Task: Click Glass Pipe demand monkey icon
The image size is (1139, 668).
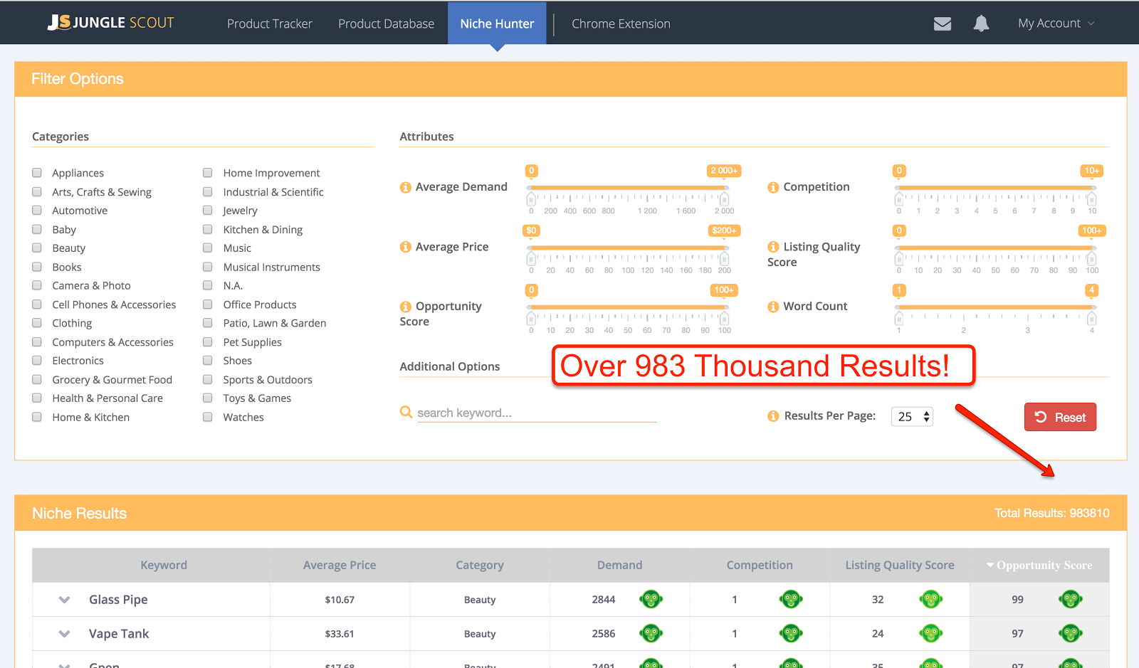Action: click(x=651, y=600)
